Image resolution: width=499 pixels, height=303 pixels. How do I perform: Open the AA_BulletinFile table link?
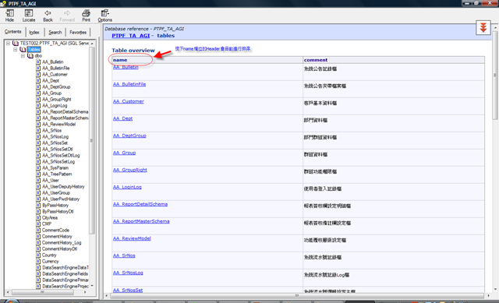pyautogui.click(x=129, y=84)
